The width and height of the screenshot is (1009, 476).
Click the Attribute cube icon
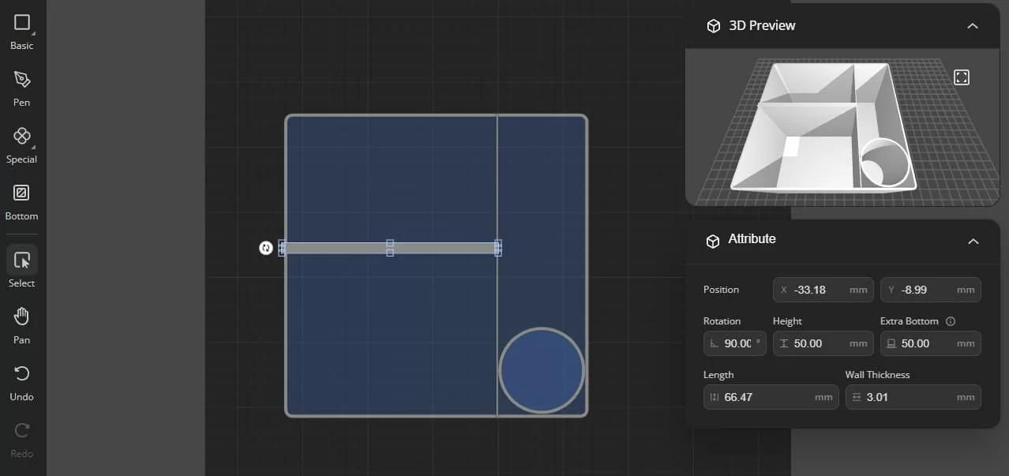click(x=713, y=241)
